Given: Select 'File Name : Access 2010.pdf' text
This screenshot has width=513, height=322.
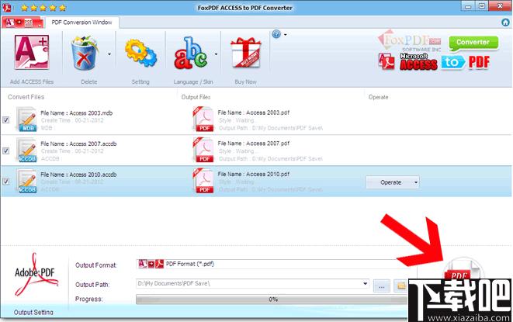Looking at the screenshot, I should click(x=254, y=174).
